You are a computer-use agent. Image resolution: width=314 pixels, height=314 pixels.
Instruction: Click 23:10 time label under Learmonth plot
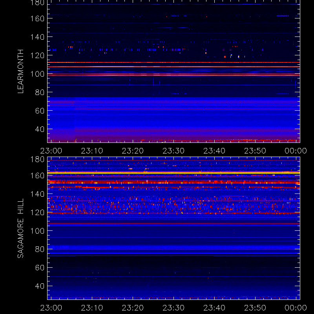tap(92, 151)
